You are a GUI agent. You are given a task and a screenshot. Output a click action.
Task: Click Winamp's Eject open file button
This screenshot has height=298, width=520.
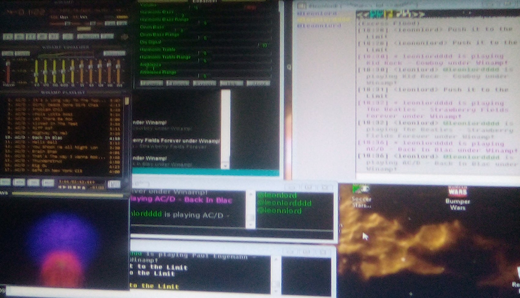[x=68, y=37]
